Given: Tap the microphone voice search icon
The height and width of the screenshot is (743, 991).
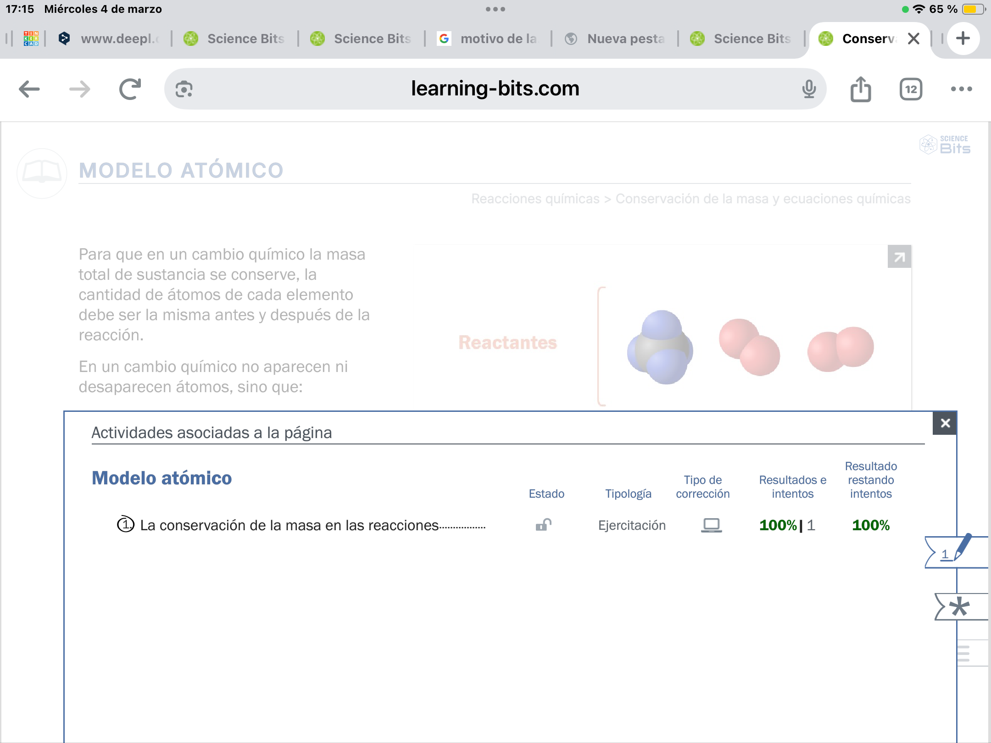Looking at the screenshot, I should click(809, 89).
